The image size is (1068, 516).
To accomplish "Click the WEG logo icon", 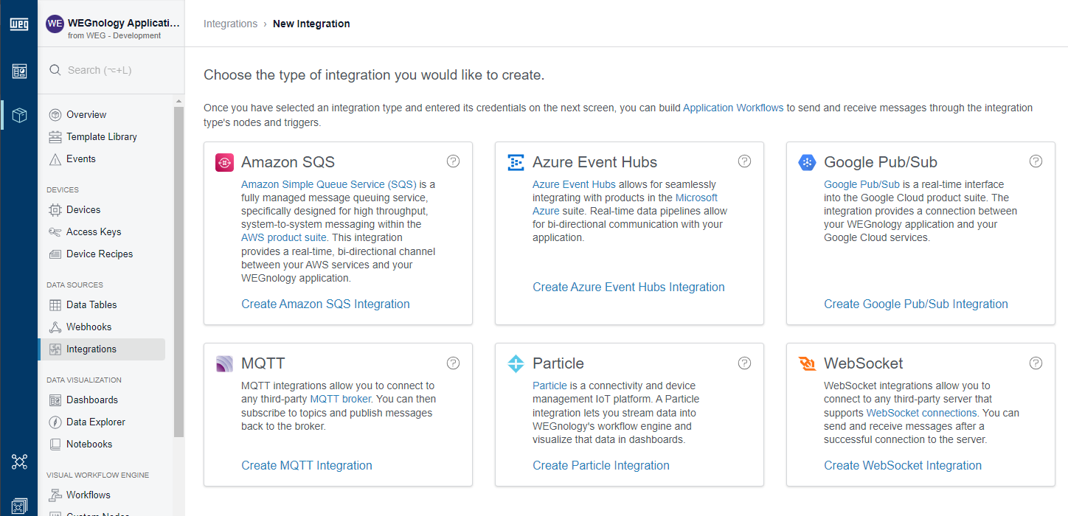I will tap(18, 24).
